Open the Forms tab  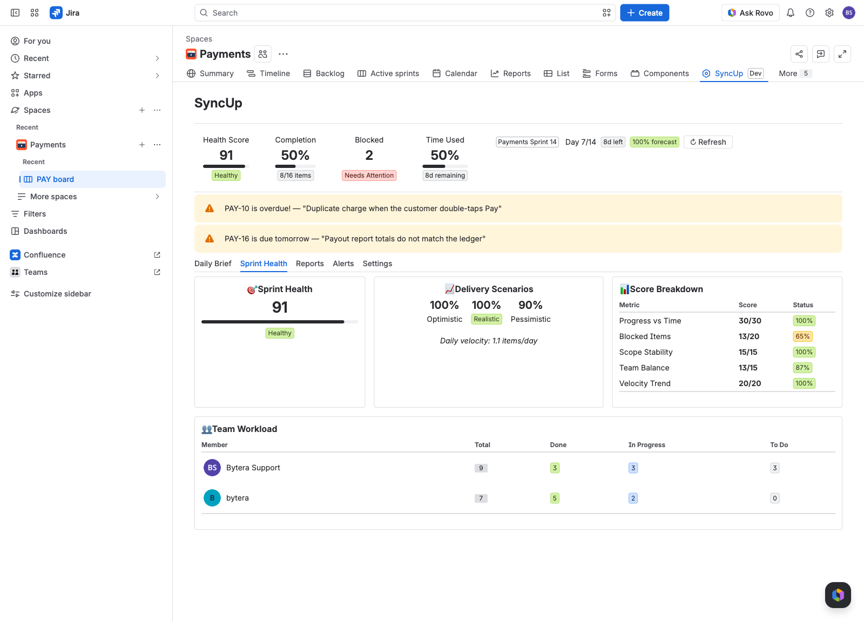(x=600, y=73)
